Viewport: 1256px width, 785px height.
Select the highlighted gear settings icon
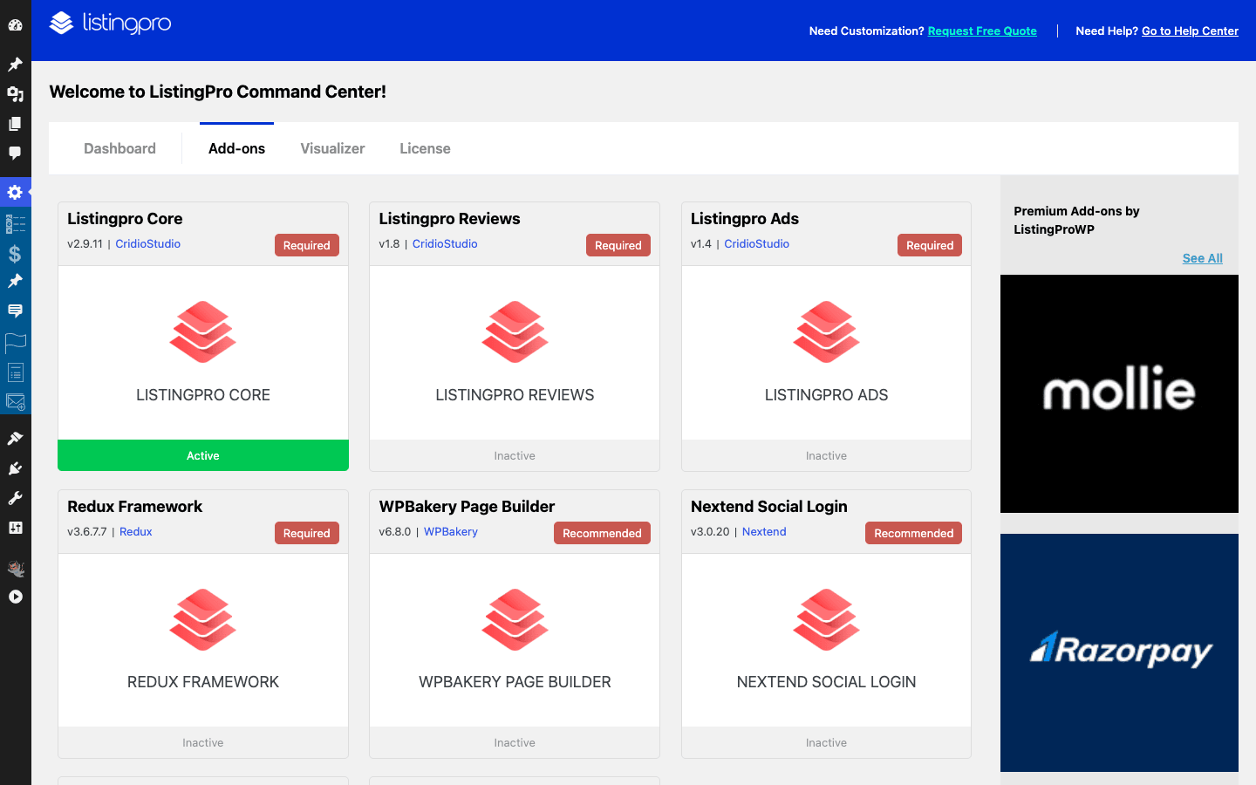click(x=15, y=192)
